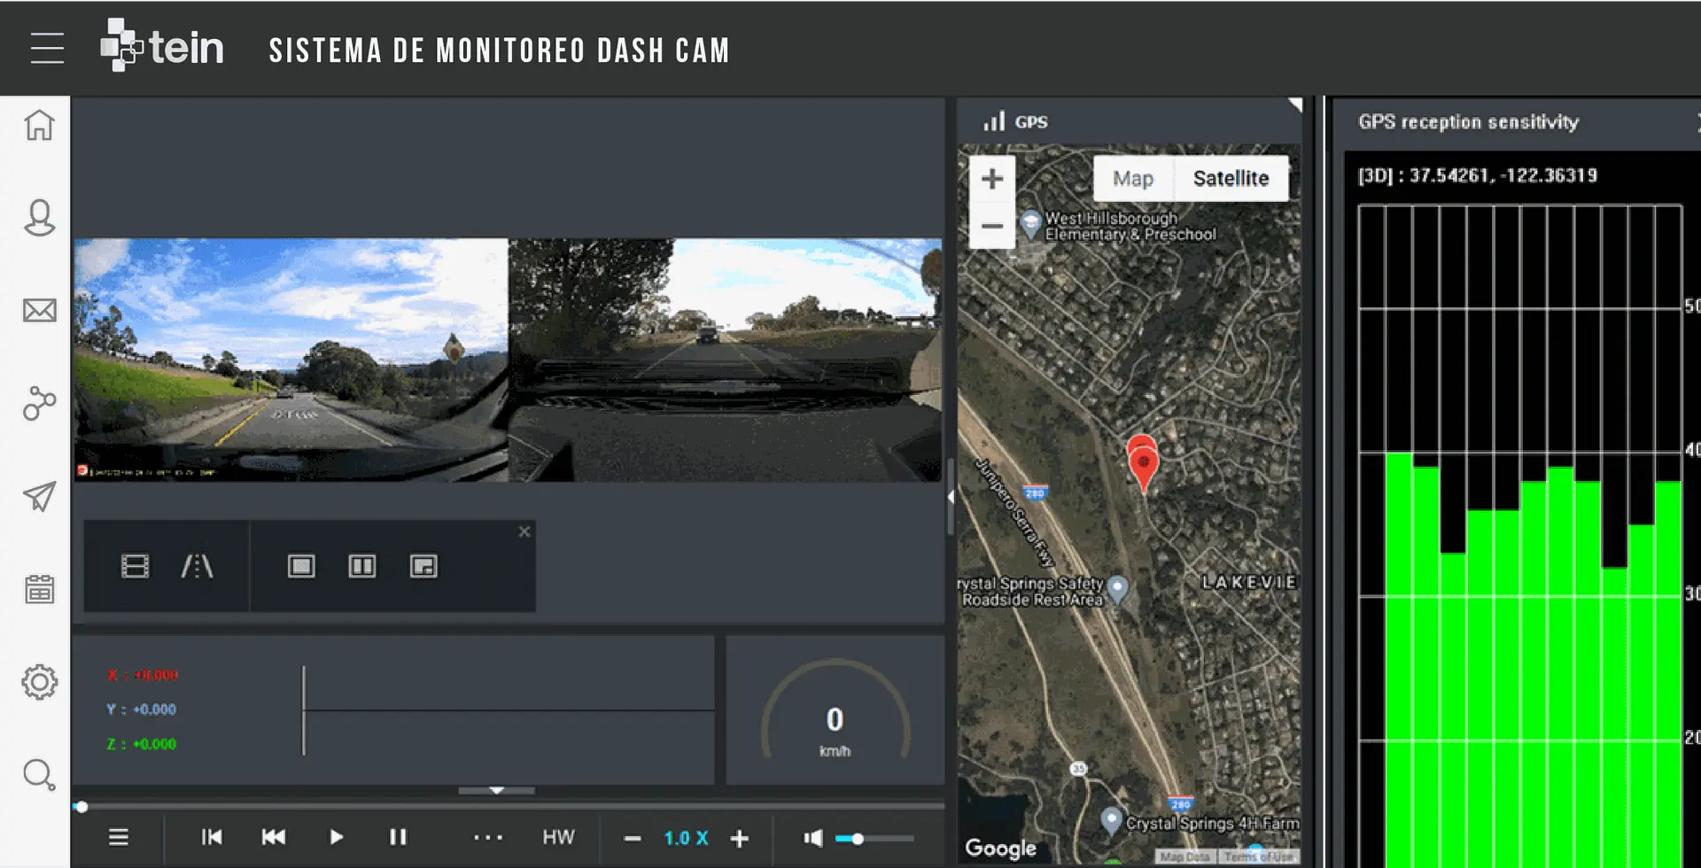
Task: Open the three-dots more options menu
Action: point(488,837)
